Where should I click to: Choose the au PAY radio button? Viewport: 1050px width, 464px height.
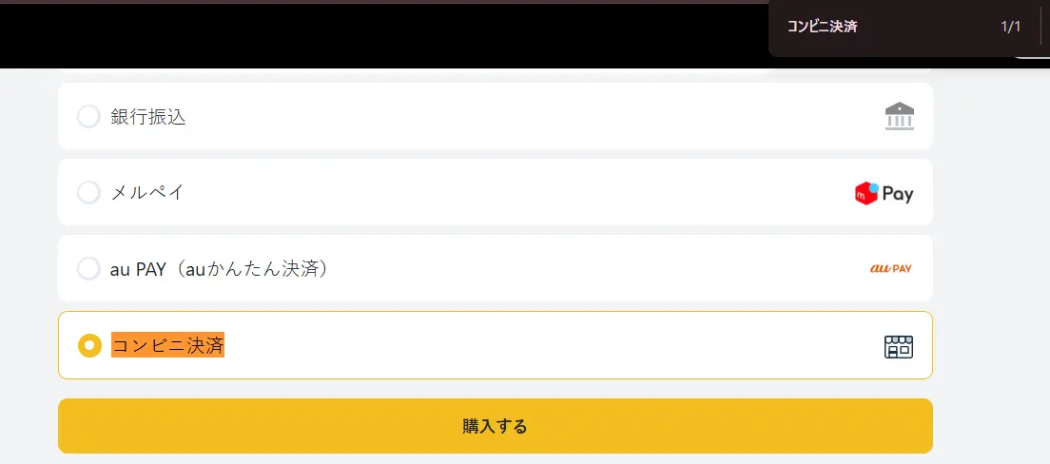point(88,269)
